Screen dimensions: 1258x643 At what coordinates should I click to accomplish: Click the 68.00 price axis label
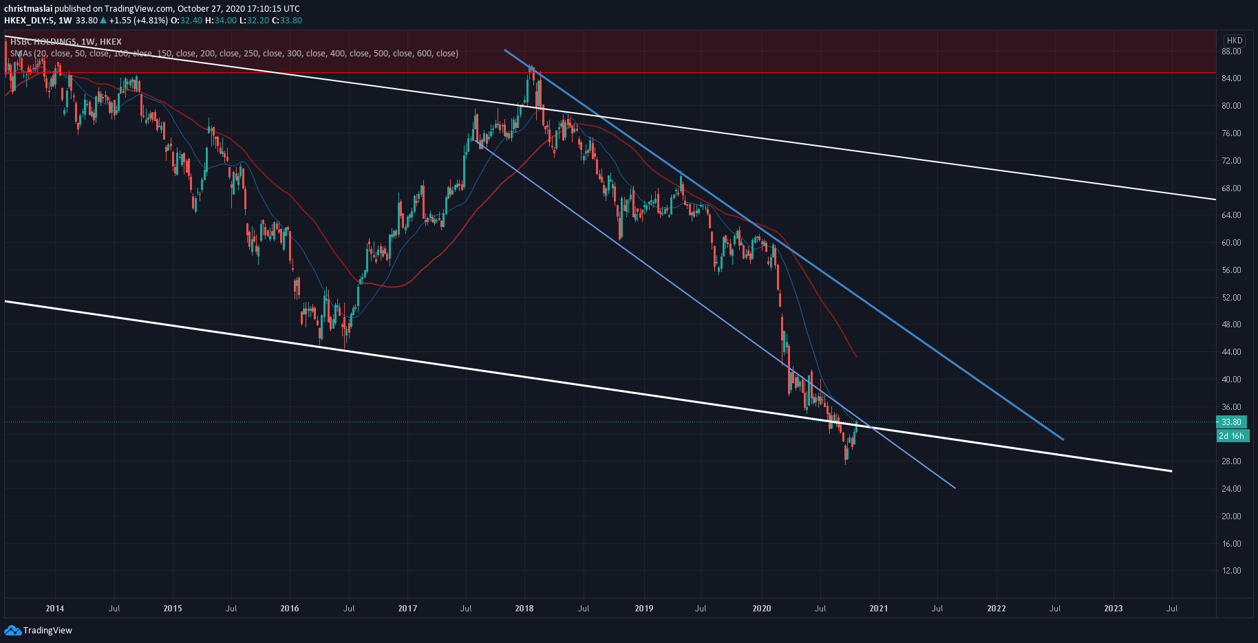(1231, 188)
